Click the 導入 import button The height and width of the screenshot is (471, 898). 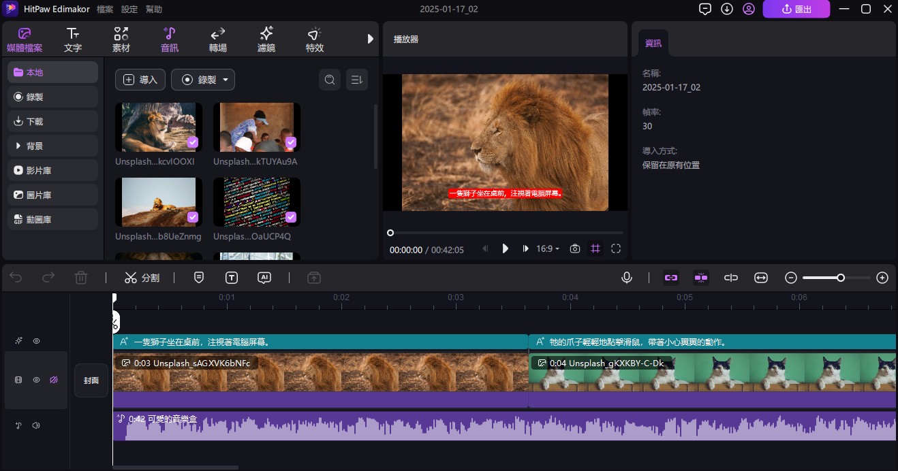pyautogui.click(x=140, y=80)
